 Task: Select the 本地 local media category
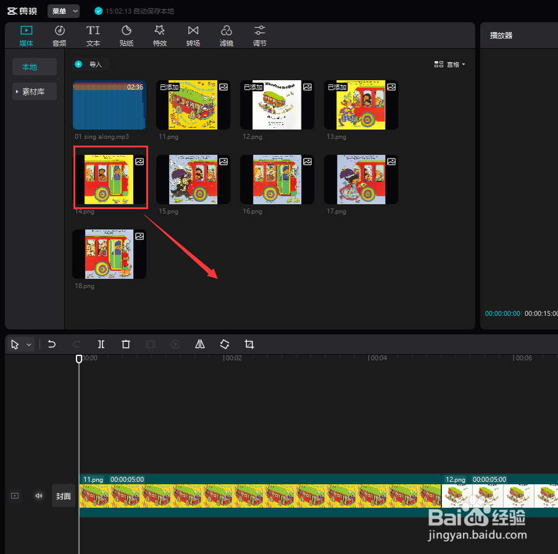pyautogui.click(x=35, y=67)
